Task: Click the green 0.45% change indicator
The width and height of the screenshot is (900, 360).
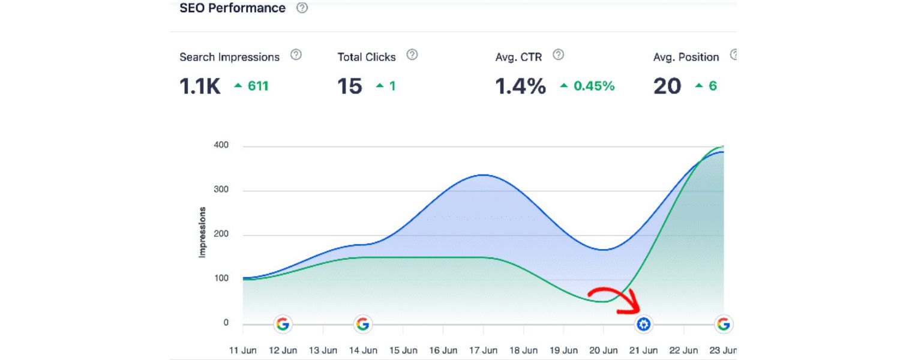Action: pos(587,86)
